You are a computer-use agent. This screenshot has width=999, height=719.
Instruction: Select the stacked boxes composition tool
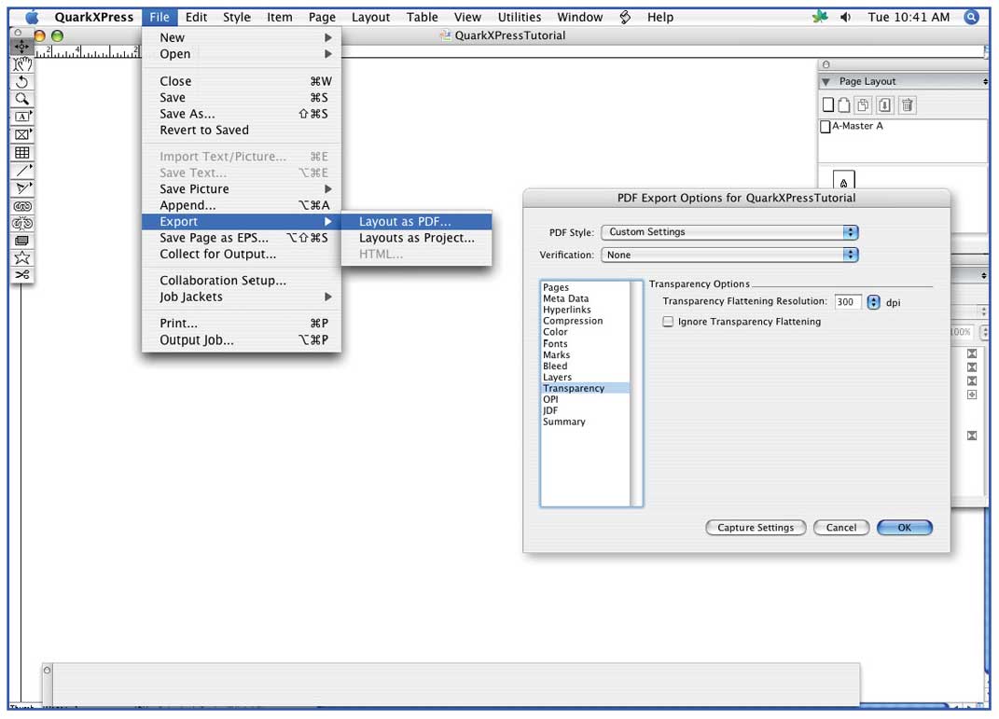coord(21,241)
